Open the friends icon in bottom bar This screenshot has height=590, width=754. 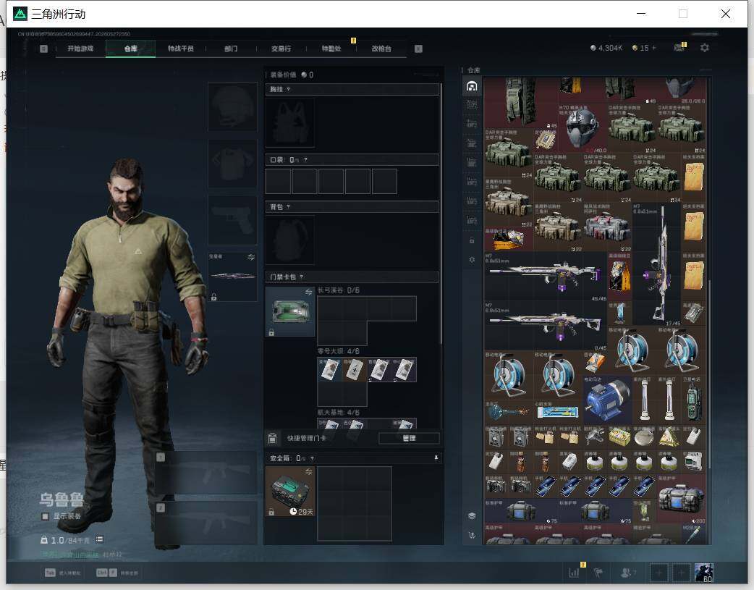[x=627, y=573]
